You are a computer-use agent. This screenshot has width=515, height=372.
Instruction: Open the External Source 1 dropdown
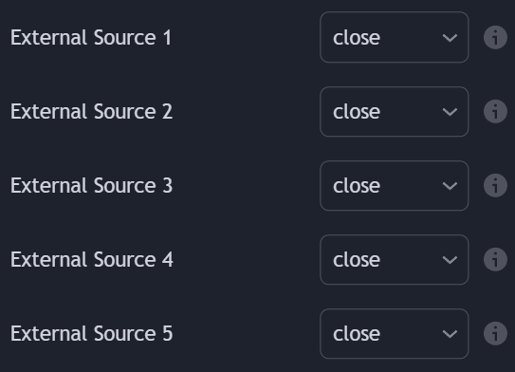click(395, 37)
